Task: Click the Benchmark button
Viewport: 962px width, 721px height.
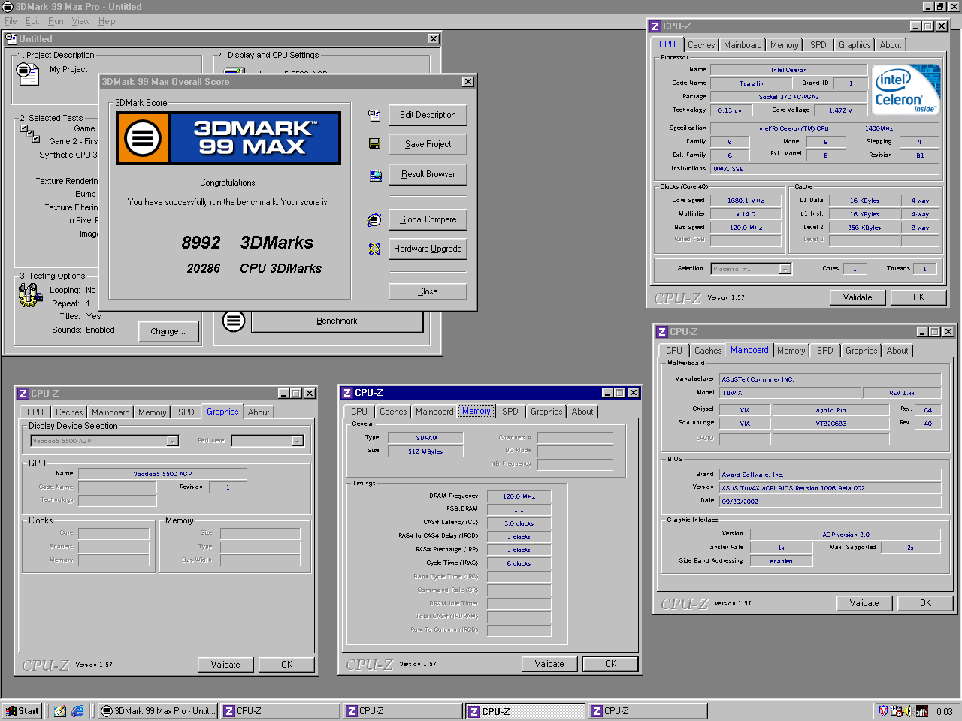Action: tap(337, 321)
